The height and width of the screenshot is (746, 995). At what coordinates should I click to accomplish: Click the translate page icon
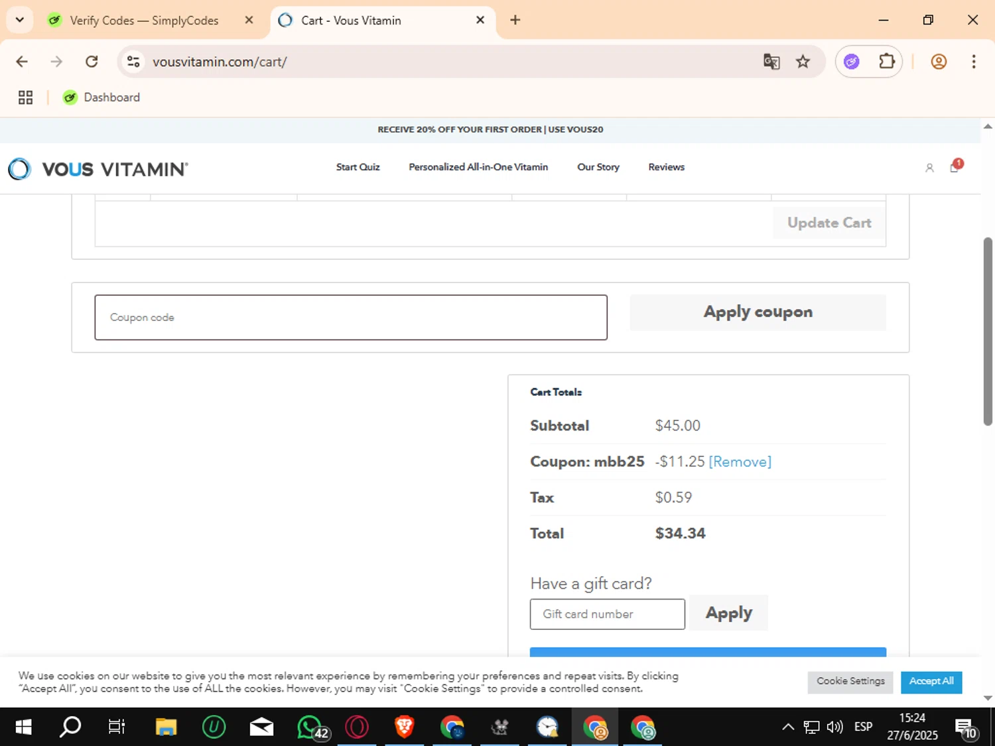click(x=771, y=62)
